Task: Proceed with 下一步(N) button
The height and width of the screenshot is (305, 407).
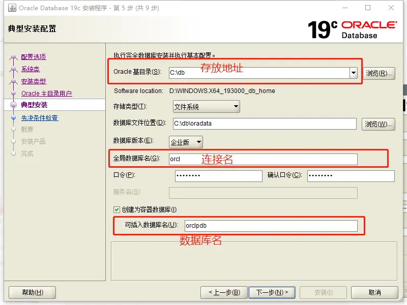Action: [272, 293]
